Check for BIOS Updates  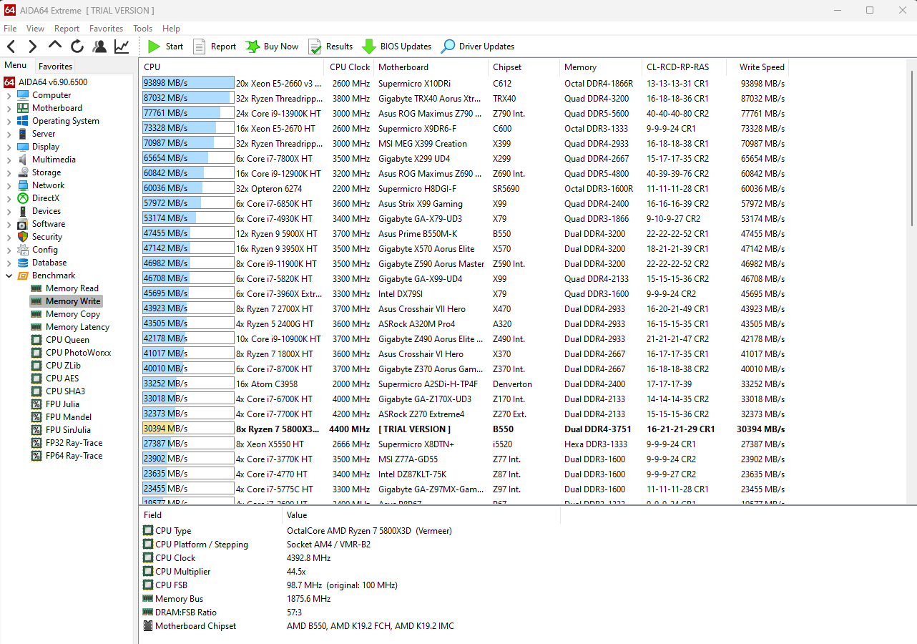(396, 47)
